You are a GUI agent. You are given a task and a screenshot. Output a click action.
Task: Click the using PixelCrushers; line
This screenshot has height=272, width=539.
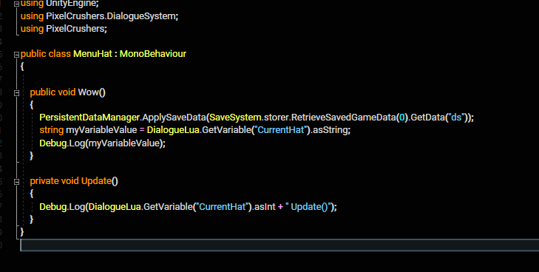64,29
